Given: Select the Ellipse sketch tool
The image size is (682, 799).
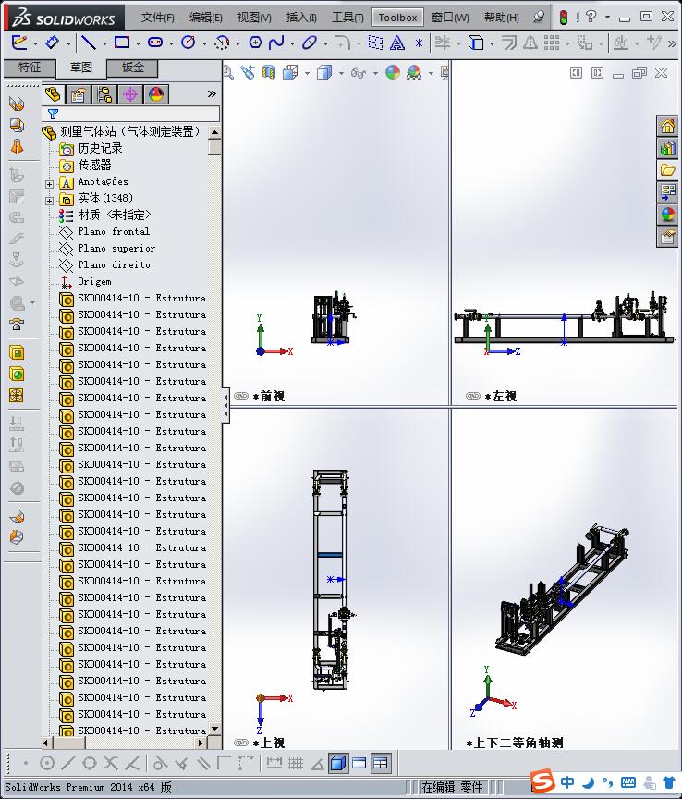Looking at the screenshot, I should (x=310, y=43).
